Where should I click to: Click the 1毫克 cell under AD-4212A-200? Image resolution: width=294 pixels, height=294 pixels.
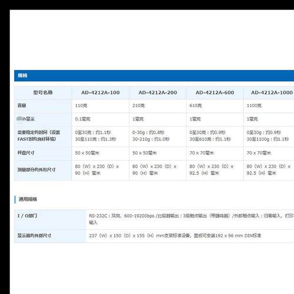click(x=158, y=119)
